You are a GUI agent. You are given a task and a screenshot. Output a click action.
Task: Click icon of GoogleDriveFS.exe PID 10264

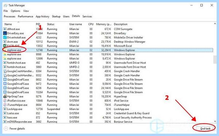(5, 92)
